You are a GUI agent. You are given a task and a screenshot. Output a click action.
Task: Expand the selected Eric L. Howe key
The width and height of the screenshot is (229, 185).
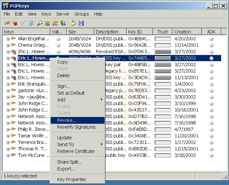tap(8, 59)
